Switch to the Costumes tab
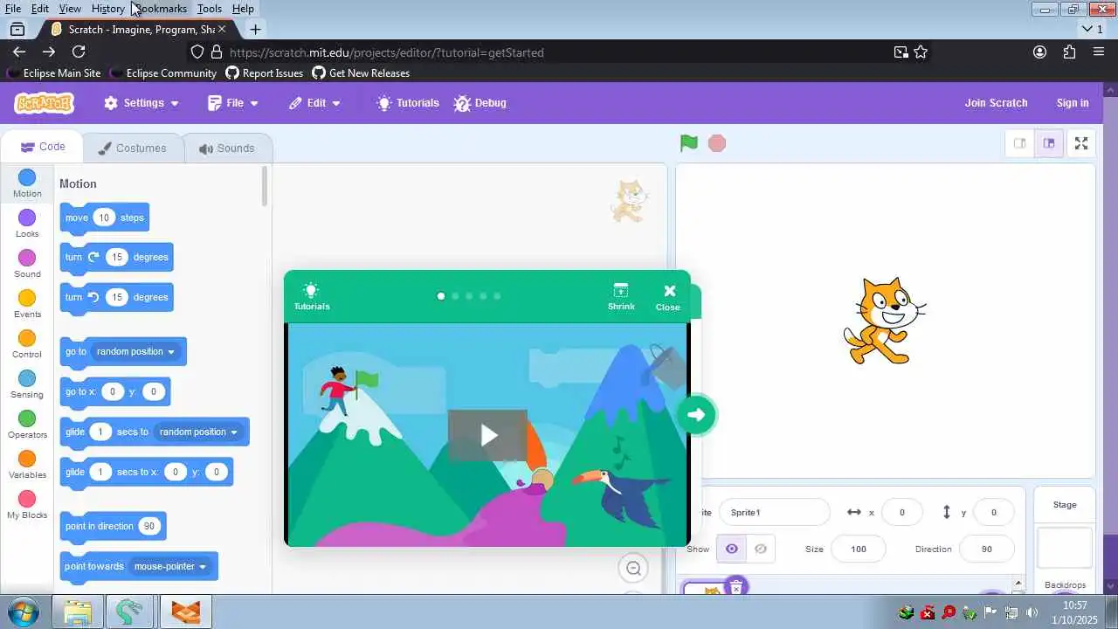This screenshot has width=1118, height=629. tap(132, 148)
